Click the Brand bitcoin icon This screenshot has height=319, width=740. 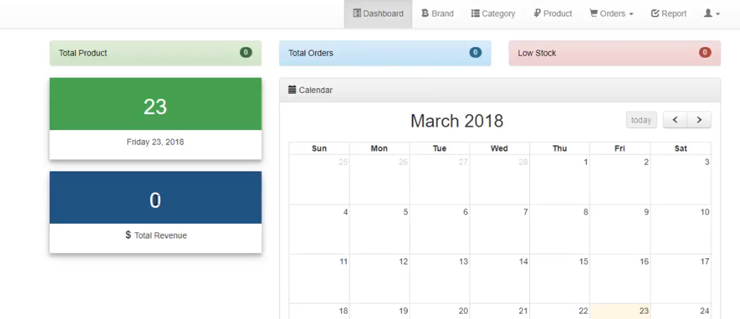point(425,13)
